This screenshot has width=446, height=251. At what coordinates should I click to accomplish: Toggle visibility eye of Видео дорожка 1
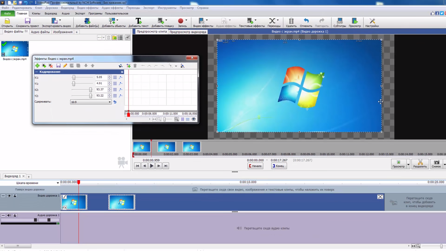pos(9,196)
